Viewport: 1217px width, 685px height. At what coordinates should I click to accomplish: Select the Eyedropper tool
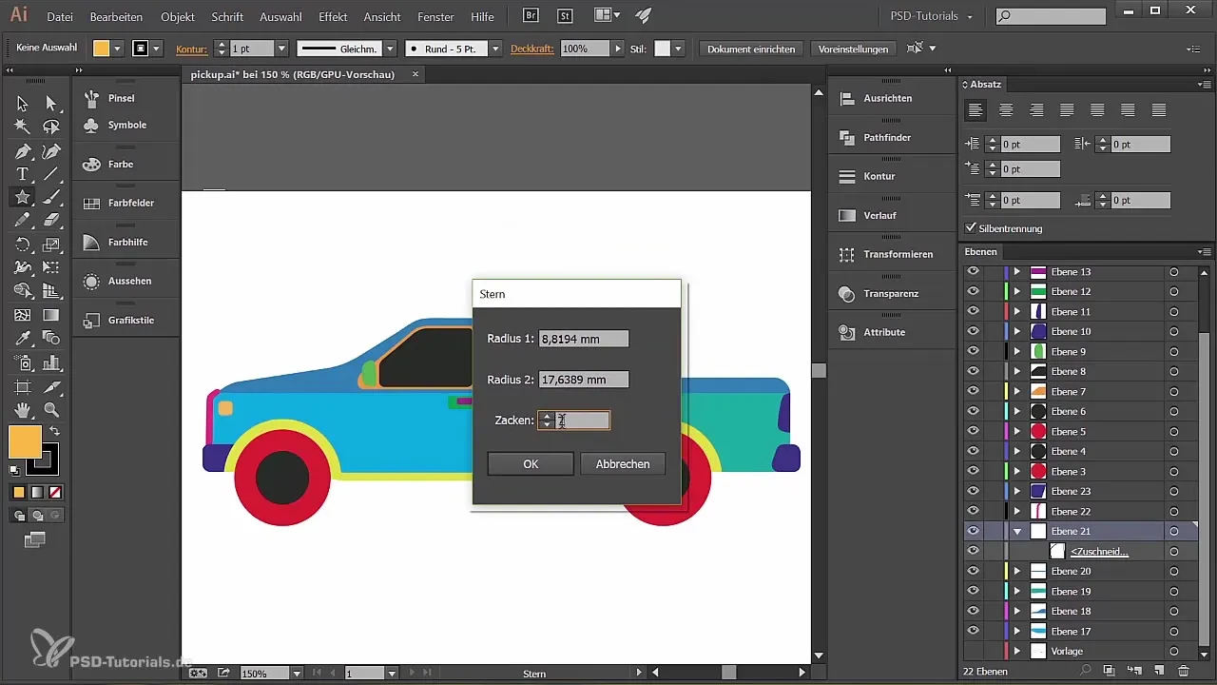click(23, 338)
